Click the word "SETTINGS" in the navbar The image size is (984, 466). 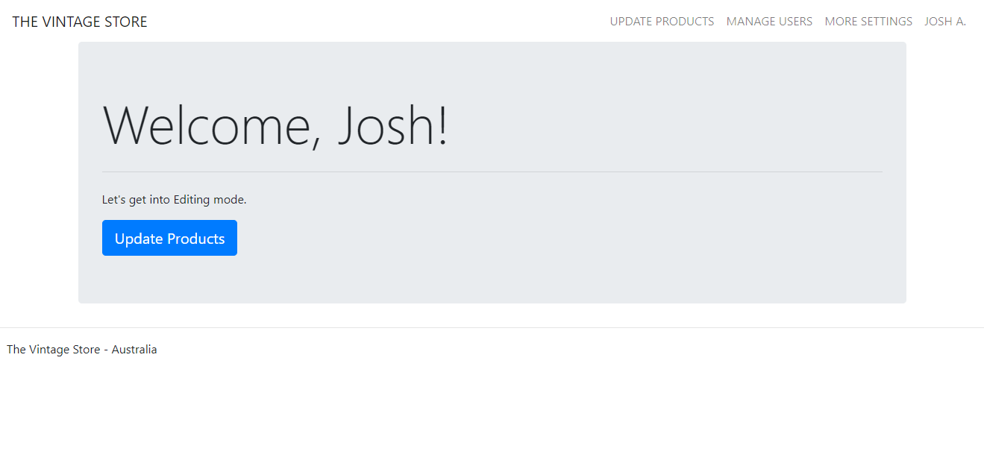pos(886,22)
